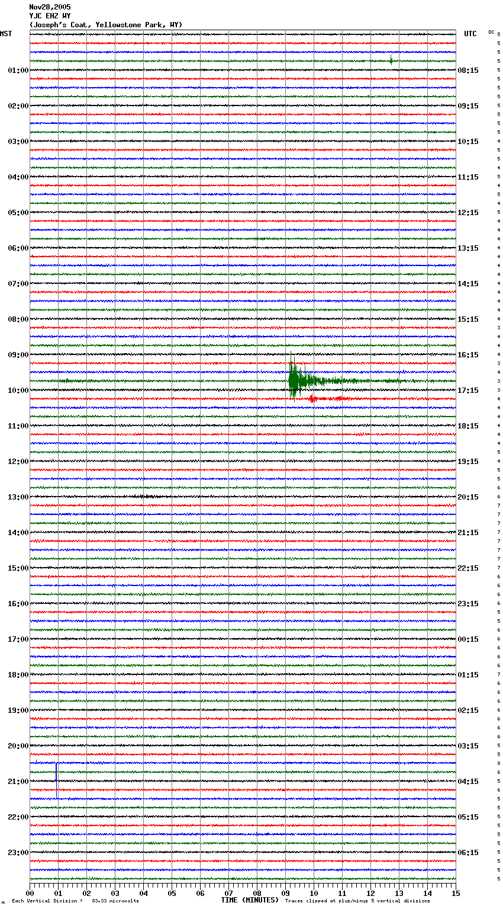
Task: Click the 12 minute axis tick label
Action: point(370,893)
